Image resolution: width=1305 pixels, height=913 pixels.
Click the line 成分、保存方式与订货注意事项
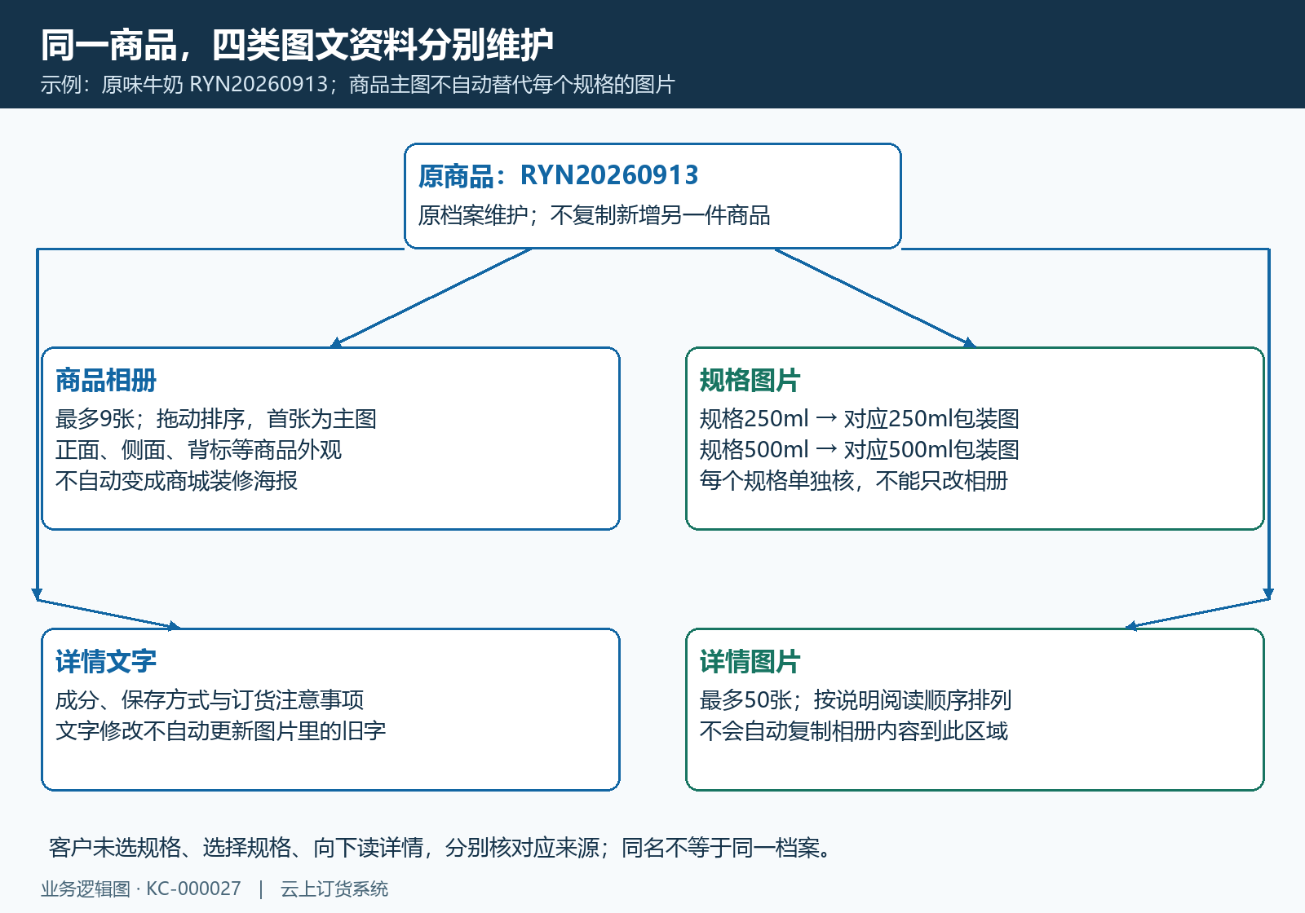tap(210, 700)
